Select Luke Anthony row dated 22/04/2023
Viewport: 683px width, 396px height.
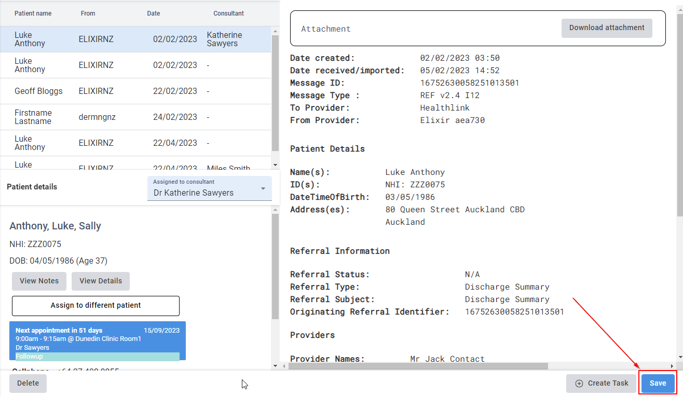(135, 143)
